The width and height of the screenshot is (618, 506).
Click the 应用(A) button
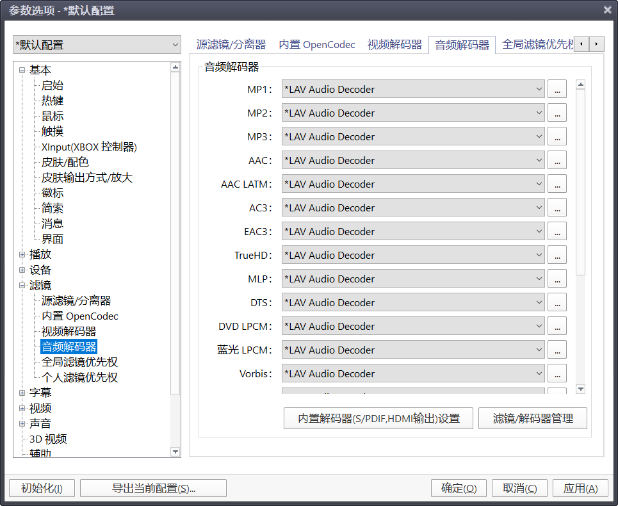[580, 488]
